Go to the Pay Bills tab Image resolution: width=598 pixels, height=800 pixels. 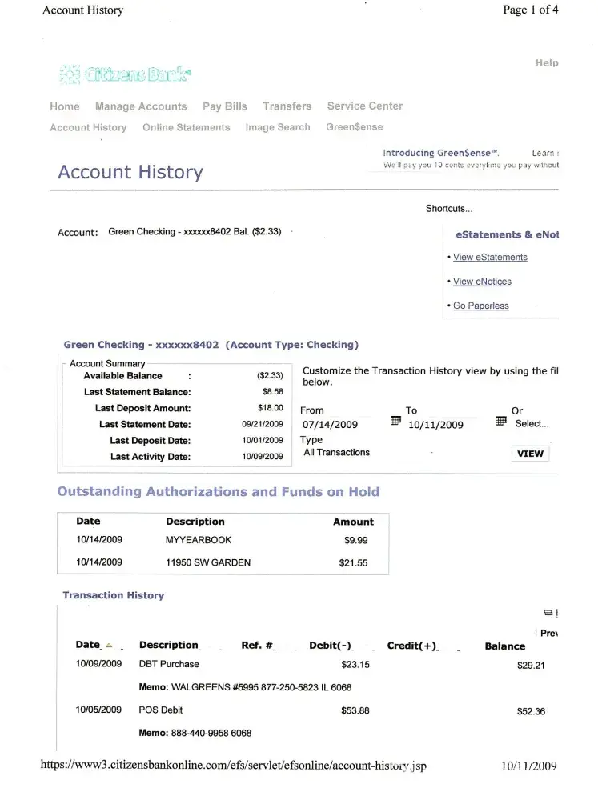(x=225, y=106)
